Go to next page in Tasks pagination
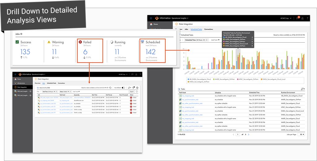 pyautogui.click(x=249, y=134)
